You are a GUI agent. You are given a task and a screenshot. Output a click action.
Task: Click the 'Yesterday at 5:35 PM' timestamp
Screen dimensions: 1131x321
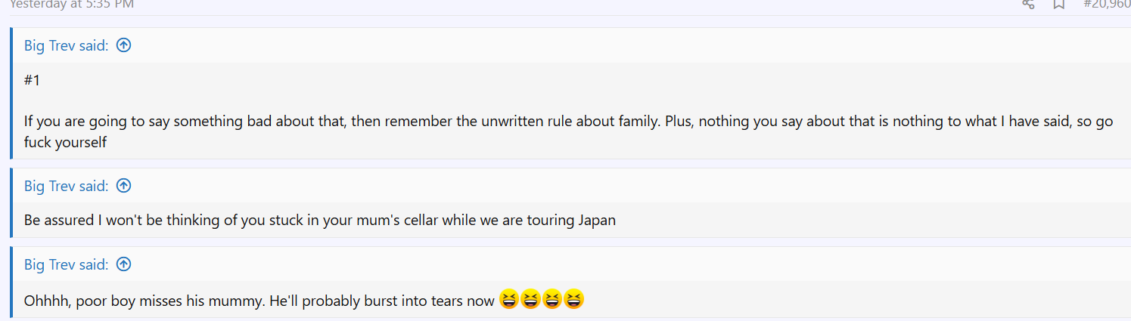[72, 4]
